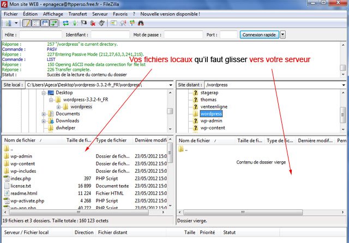The image size is (349, 243).
Task: Collapse the Desktop tree node
Action: pyautogui.click(x=44, y=93)
